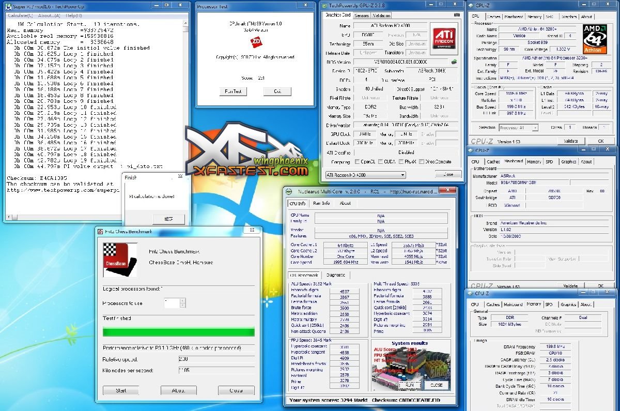Click the red ZD logo in Processor Test
This screenshot has height=411, width=620.
coord(255,42)
